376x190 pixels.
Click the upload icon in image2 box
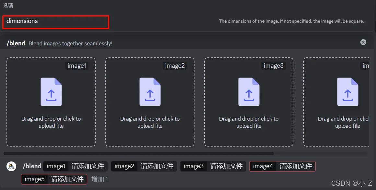pyautogui.click(x=150, y=92)
